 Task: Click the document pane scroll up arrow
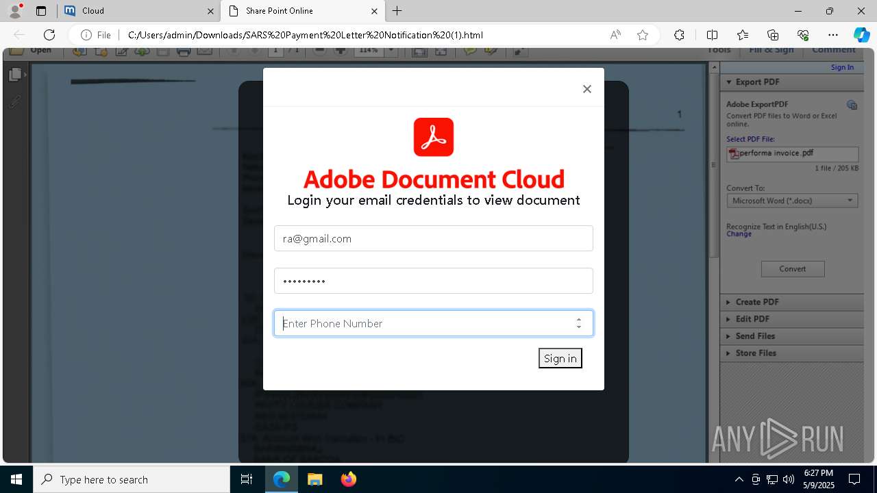(x=713, y=68)
